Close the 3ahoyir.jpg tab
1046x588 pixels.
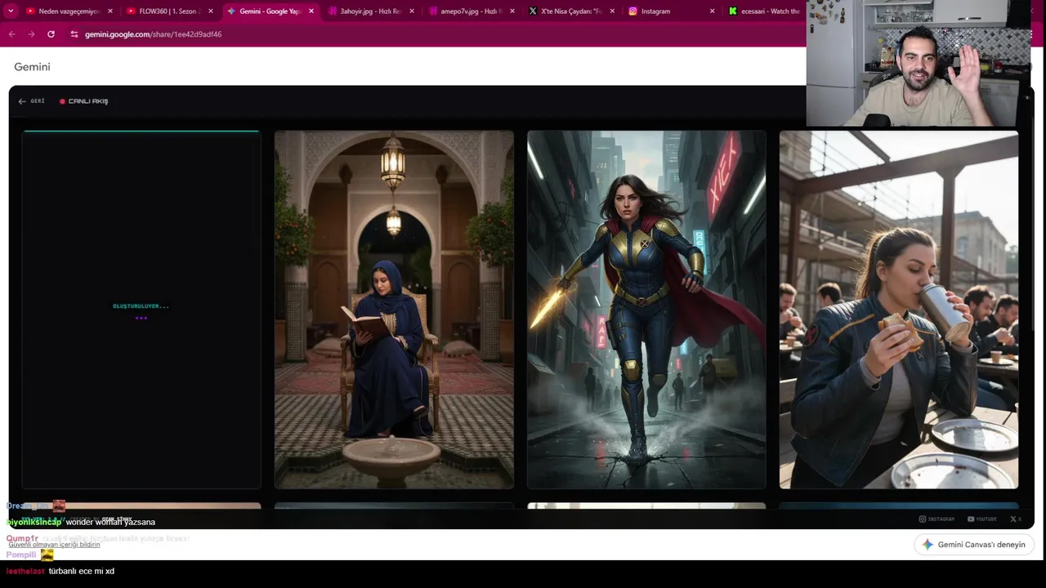tap(412, 11)
